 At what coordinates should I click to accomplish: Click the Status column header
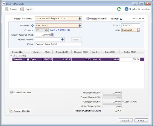point(36,52)
